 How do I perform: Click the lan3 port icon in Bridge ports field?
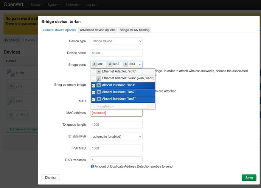pyautogui.click(x=125, y=64)
